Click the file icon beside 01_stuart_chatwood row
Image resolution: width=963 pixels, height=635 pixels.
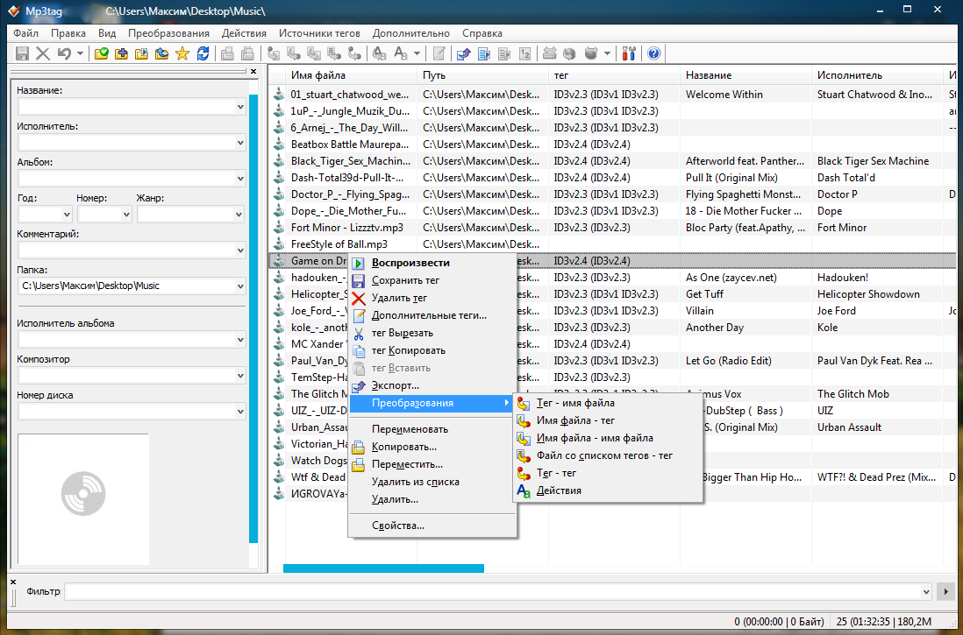(x=278, y=95)
